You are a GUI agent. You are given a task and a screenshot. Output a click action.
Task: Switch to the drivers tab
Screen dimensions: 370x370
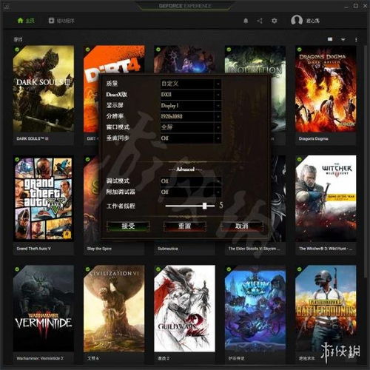click(x=61, y=21)
